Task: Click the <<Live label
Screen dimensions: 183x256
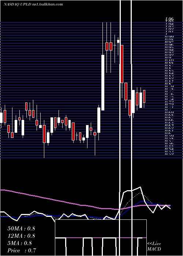Action: (x=154, y=244)
